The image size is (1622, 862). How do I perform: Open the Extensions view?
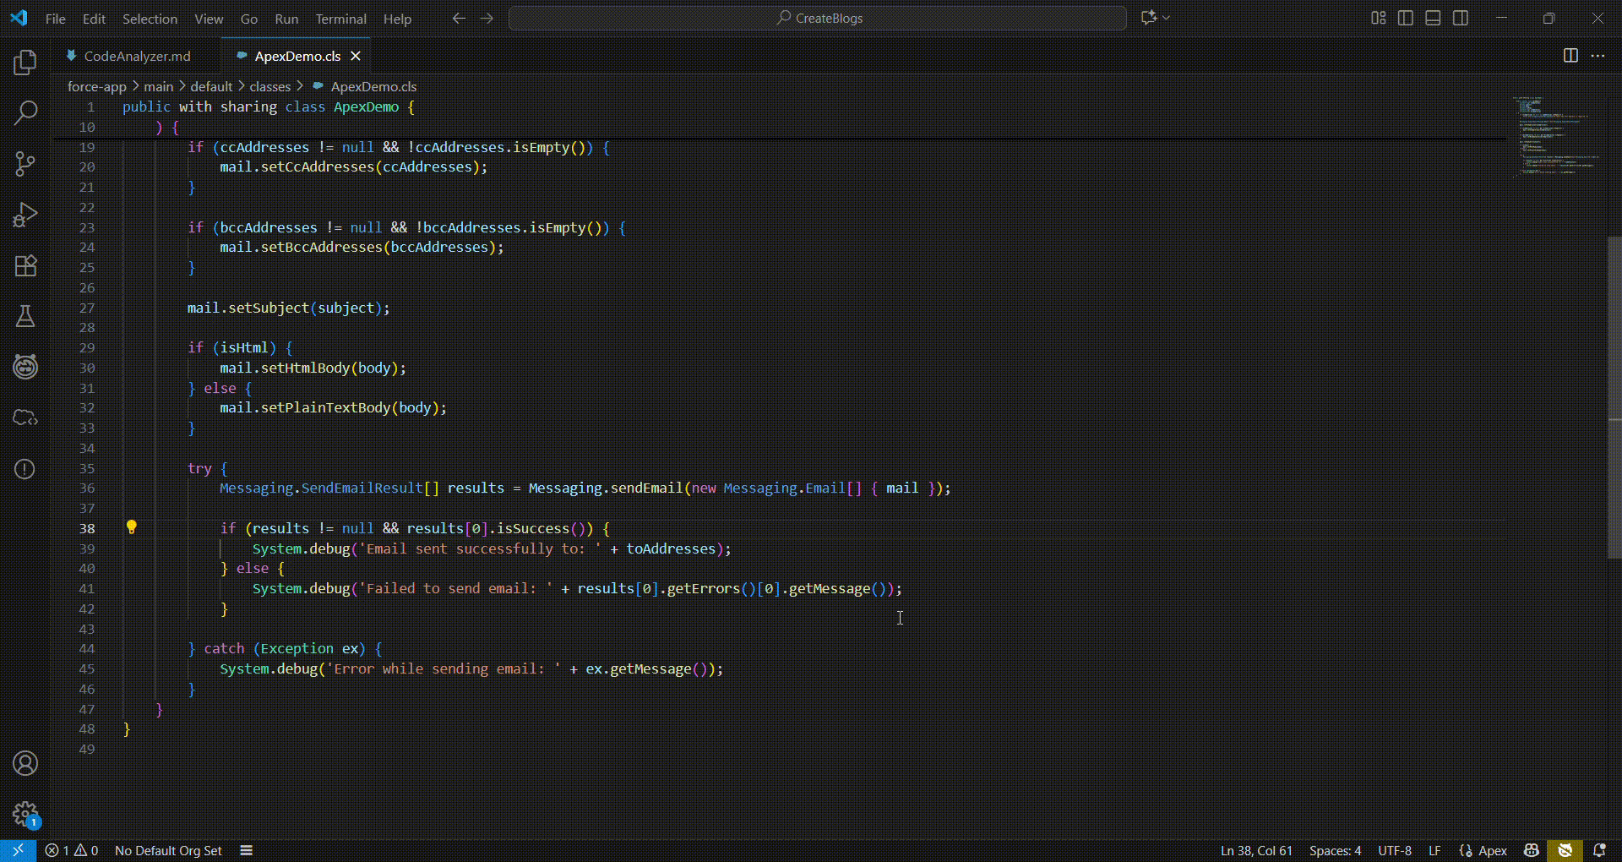coord(25,265)
